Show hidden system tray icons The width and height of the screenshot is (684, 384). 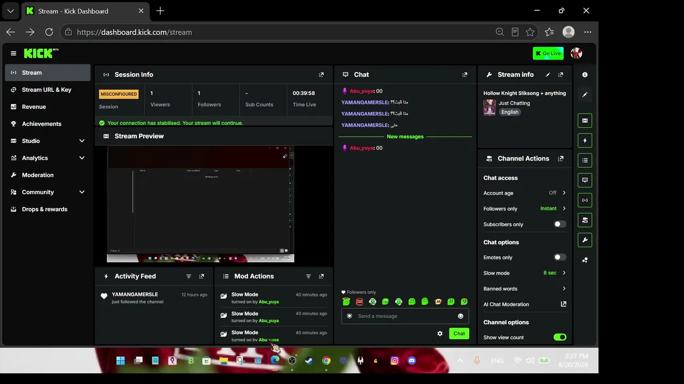point(460,361)
